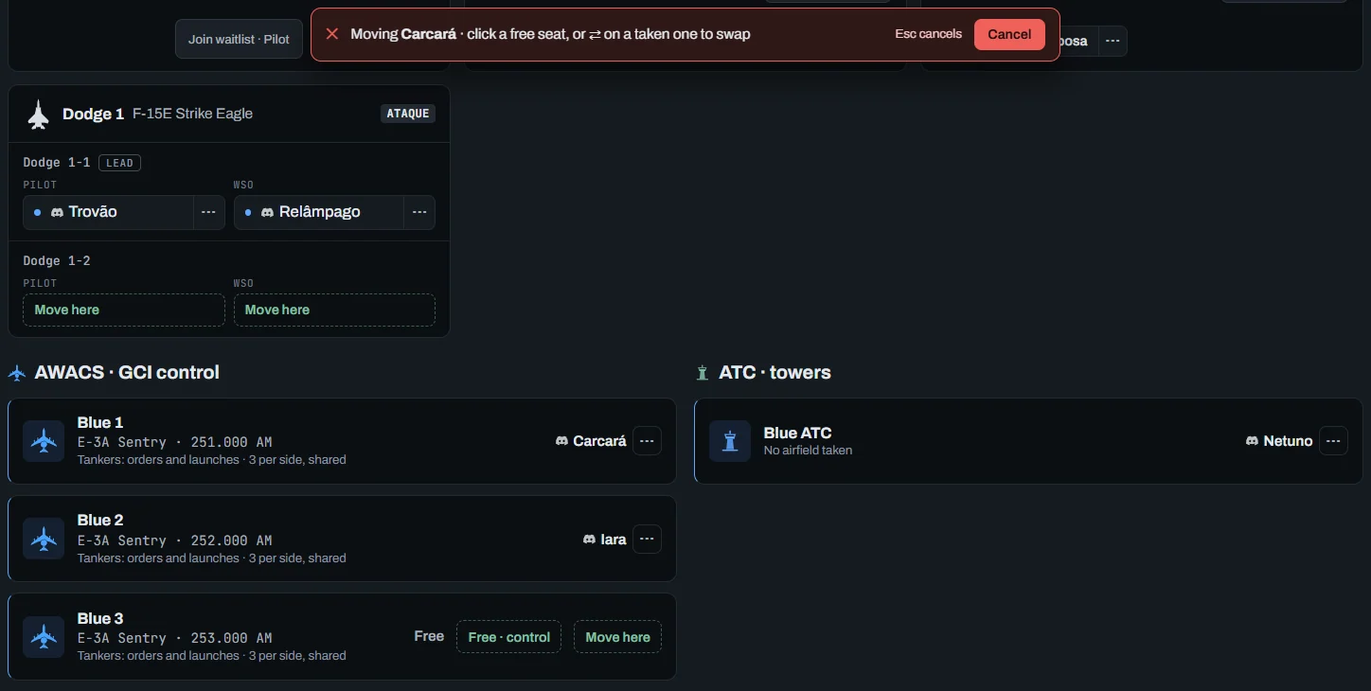Click the X icon in the moving banner

point(332,34)
